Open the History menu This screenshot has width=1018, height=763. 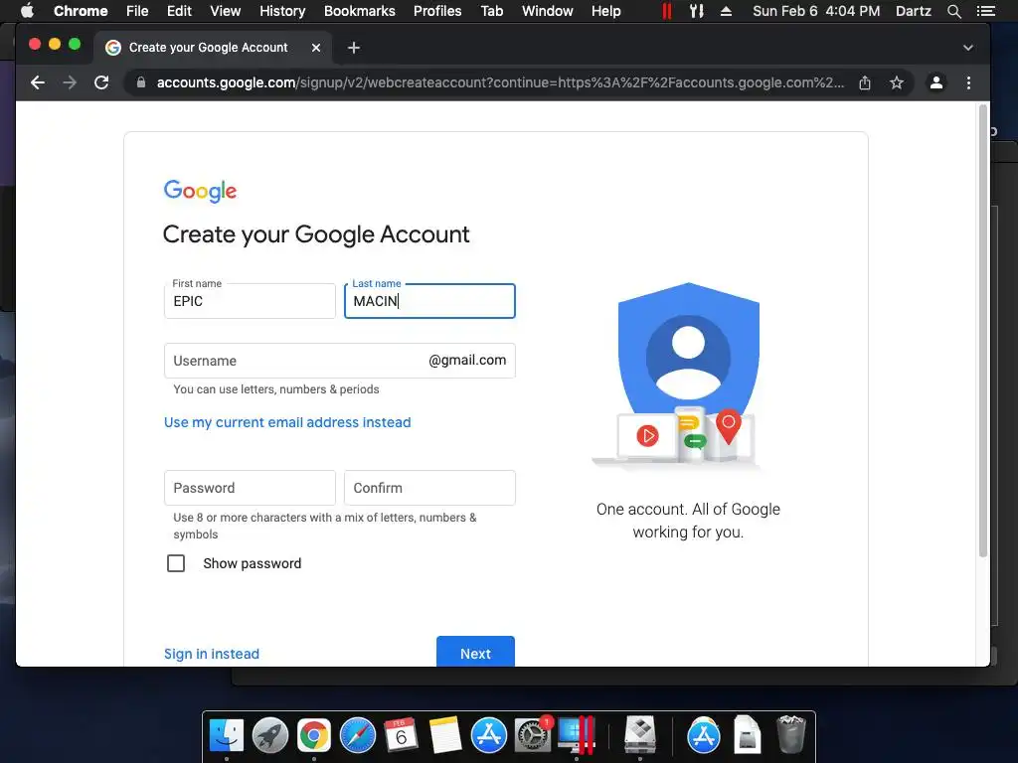(x=282, y=11)
